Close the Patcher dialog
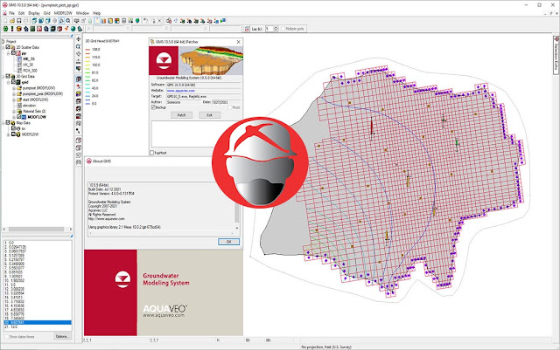 238,42
